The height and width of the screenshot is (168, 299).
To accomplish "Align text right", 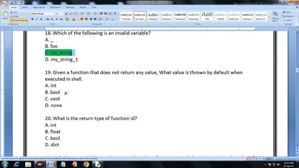I will (x=91, y=19).
